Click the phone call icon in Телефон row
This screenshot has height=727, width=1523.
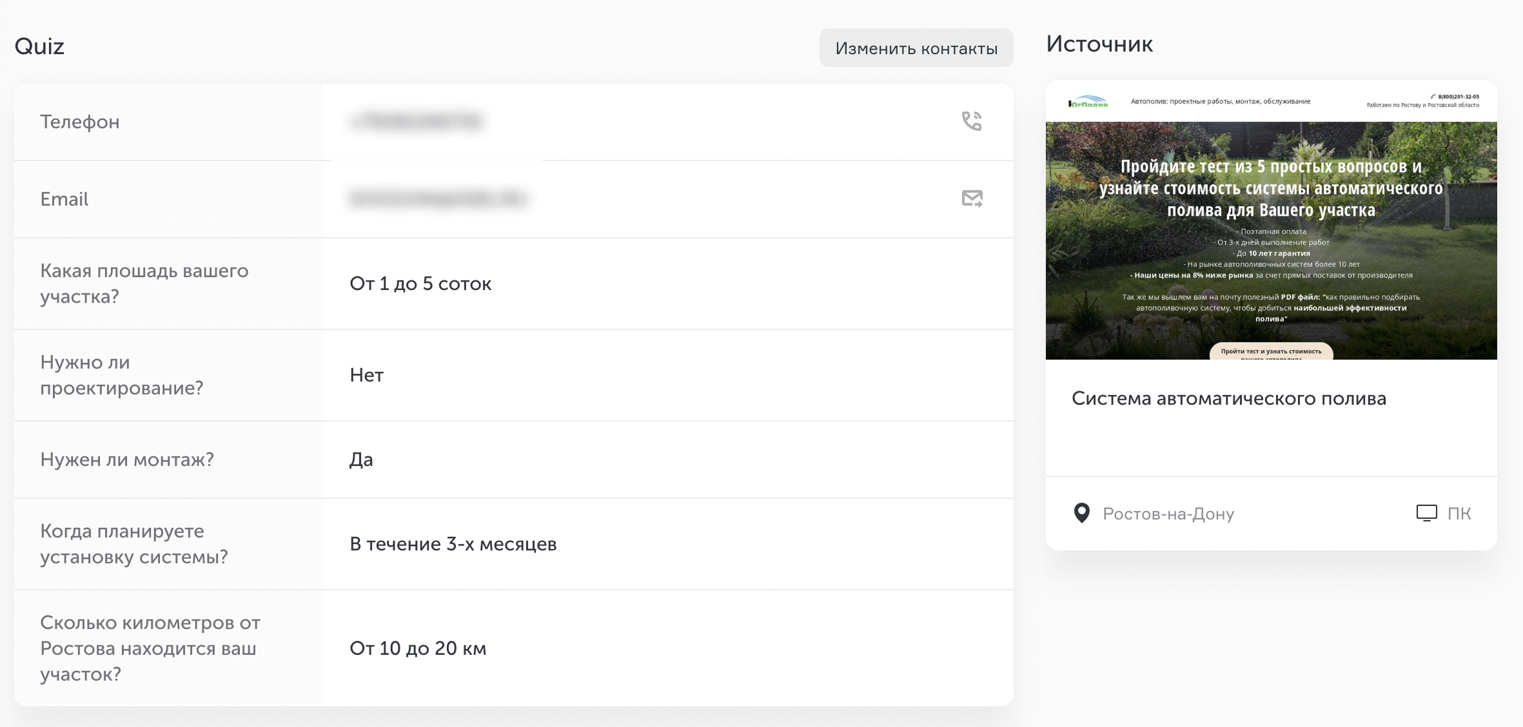pyautogui.click(x=972, y=121)
